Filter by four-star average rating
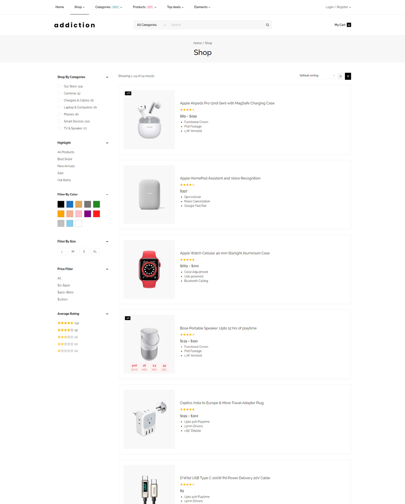The image size is (405, 504). 65,330
